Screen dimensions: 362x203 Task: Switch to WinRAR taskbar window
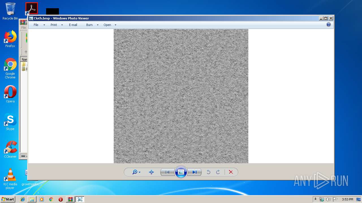coord(70,199)
